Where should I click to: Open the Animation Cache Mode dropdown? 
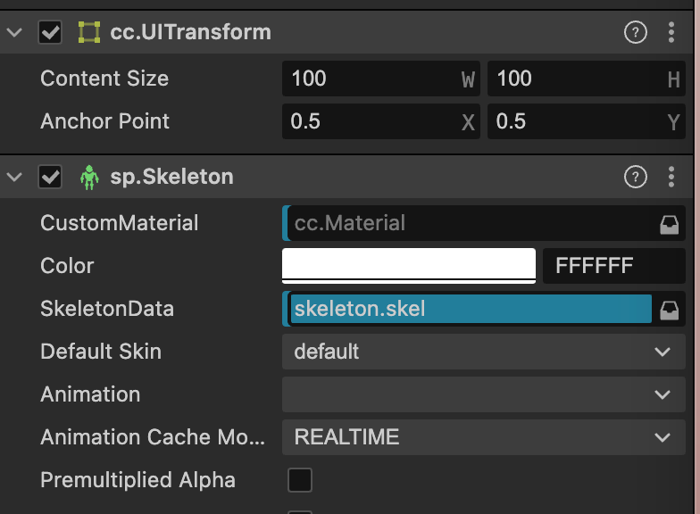(484, 437)
